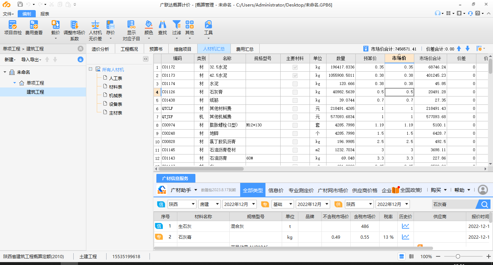The width and height of the screenshot is (493, 265).
Task: Click the 存价 save price icon
Action: pyautogui.click(x=111, y=25)
